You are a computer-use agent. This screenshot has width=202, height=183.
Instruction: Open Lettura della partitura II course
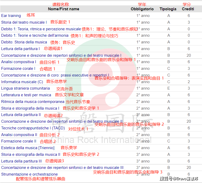pyautogui.click(x=21, y=115)
